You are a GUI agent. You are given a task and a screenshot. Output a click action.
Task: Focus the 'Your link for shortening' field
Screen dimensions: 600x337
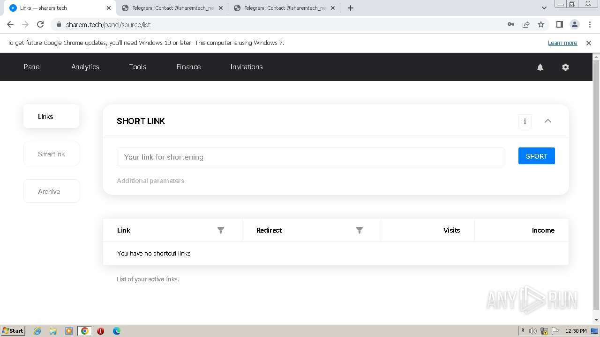click(310, 157)
